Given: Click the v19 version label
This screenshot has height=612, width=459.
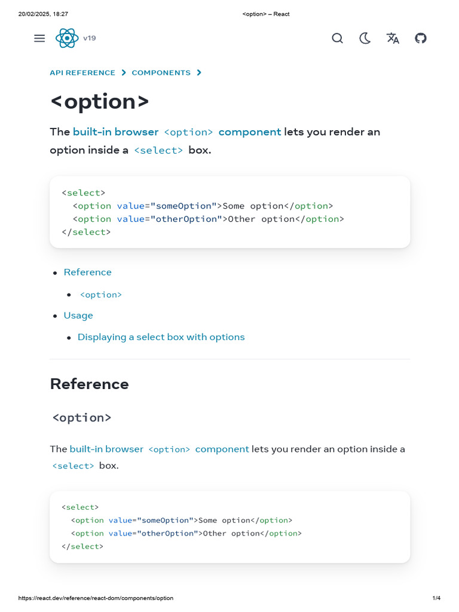Looking at the screenshot, I should coord(90,38).
